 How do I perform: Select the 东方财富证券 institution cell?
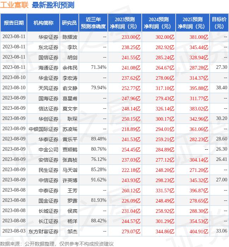(43, 232)
